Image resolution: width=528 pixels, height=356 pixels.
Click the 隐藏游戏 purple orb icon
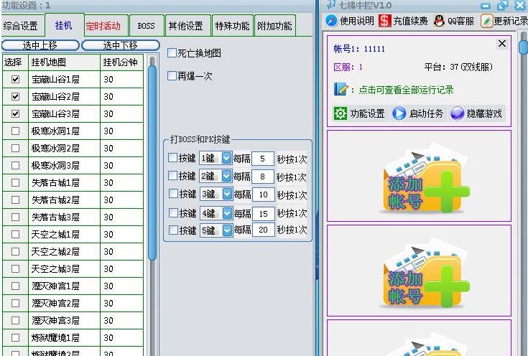(x=458, y=113)
